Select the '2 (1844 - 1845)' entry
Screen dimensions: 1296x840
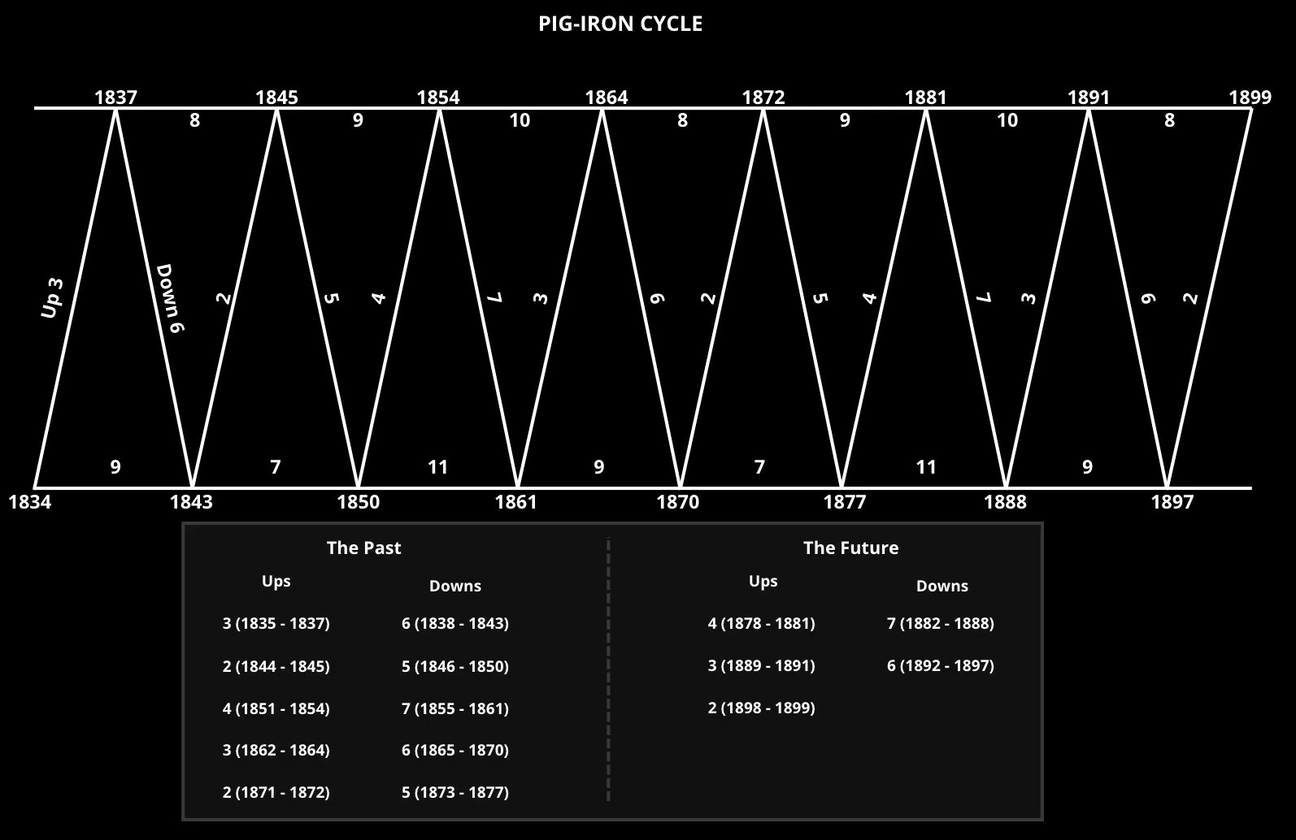tap(276, 667)
